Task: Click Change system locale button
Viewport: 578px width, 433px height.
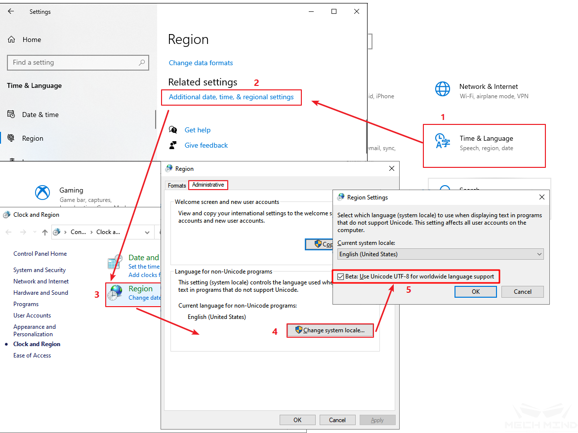Action: click(x=330, y=330)
